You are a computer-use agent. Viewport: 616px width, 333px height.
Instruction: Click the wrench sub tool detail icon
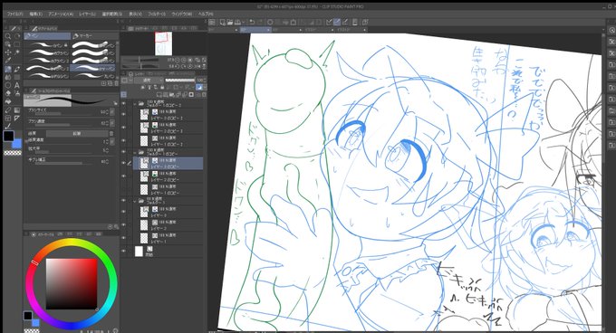point(116,103)
